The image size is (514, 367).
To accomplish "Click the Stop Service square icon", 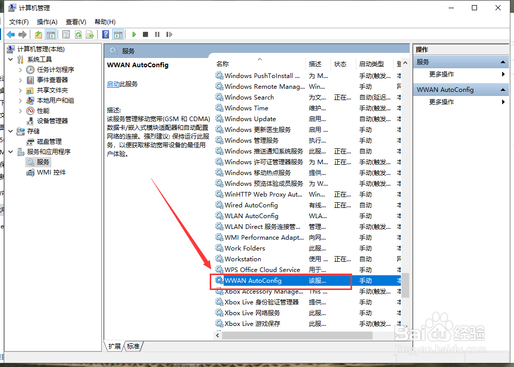I will tap(145, 34).
